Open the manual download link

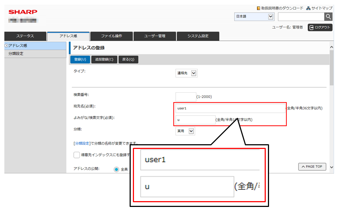[280, 8]
